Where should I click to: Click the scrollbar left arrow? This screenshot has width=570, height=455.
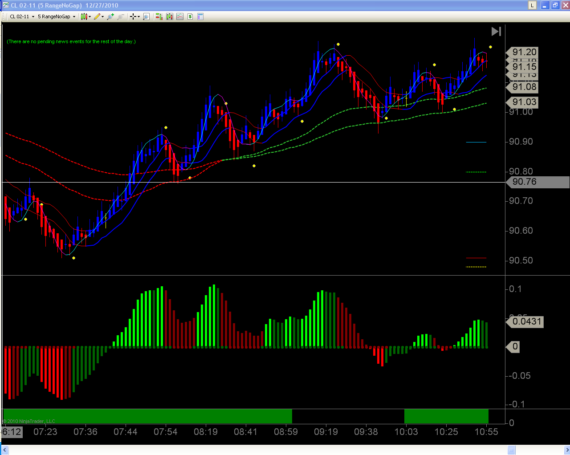(4, 450)
